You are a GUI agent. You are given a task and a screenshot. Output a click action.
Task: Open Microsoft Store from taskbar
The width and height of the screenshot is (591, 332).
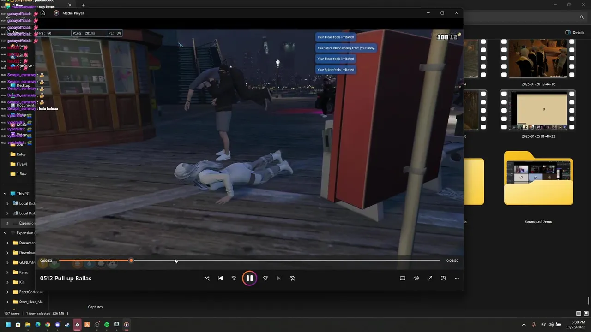click(x=18, y=325)
